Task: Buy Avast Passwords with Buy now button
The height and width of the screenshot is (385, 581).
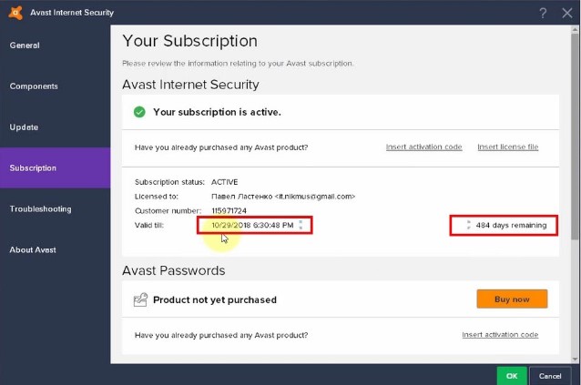Action: [512, 299]
